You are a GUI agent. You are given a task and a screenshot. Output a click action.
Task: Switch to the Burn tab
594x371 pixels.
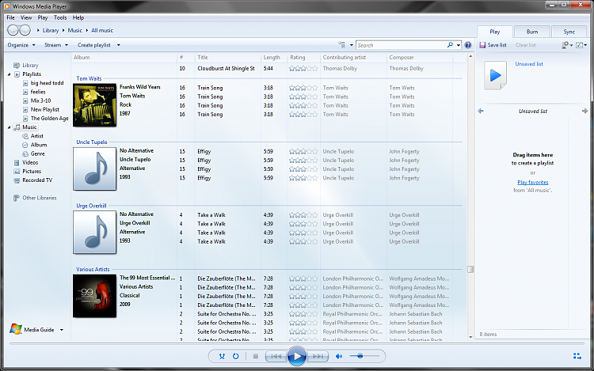[x=532, y=32]
